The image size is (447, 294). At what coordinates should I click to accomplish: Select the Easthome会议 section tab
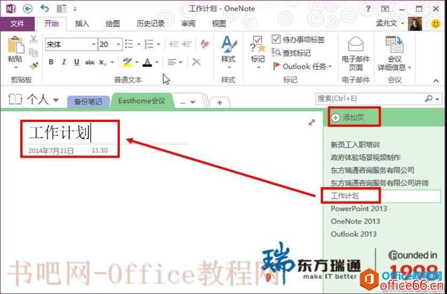click(142, 101)
